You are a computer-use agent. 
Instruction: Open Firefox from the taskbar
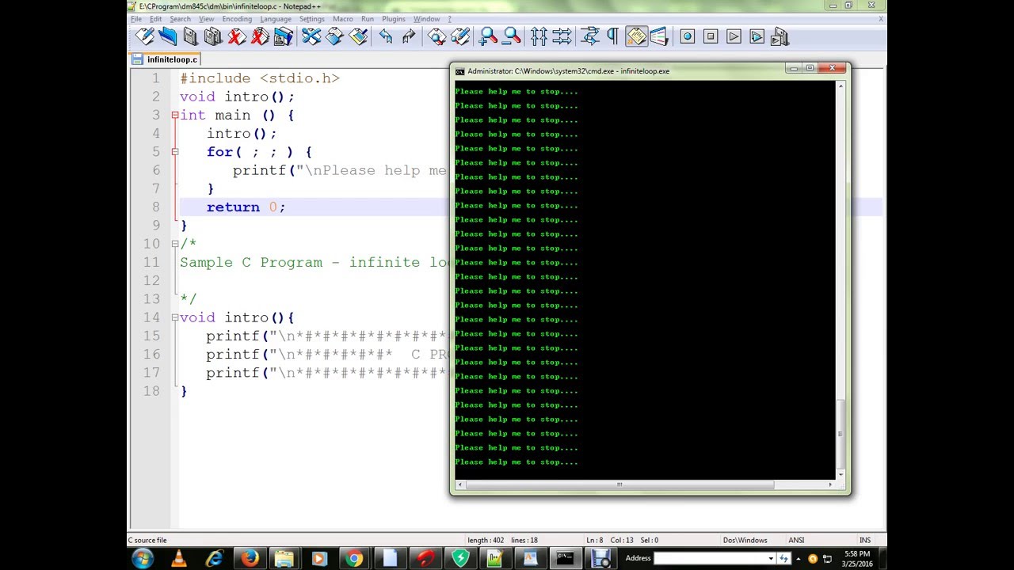(x=250, y=558)
